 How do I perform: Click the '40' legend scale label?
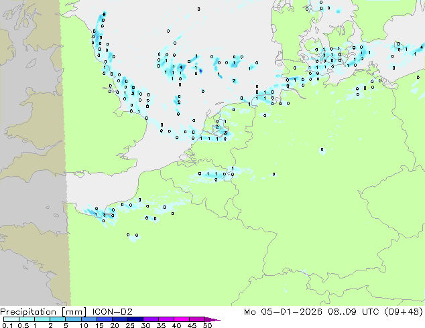click(x=176, y=325)
